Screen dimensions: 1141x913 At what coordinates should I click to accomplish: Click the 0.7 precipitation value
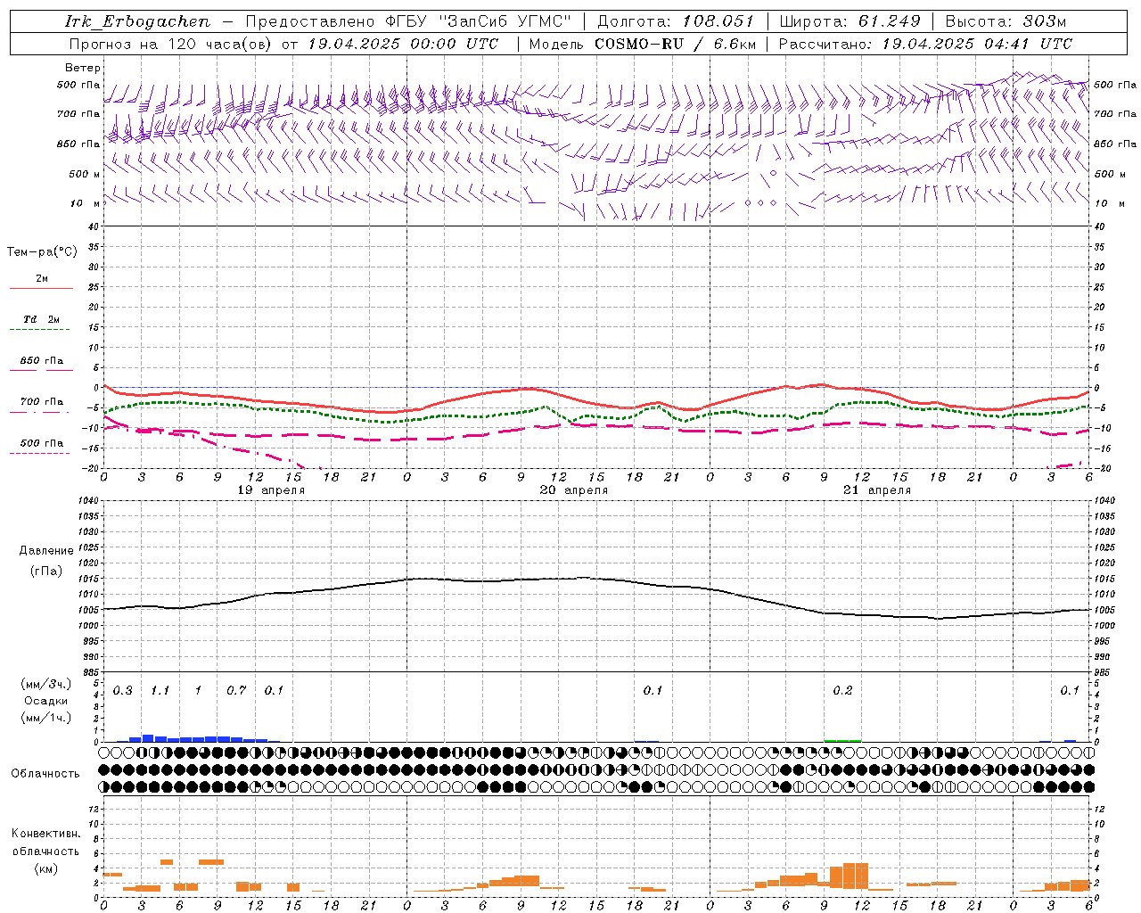click(236, 691)
